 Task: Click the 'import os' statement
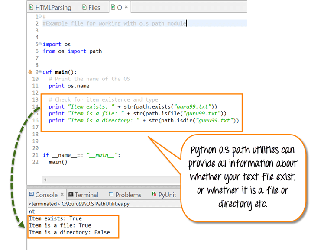[x=57, y=44]
